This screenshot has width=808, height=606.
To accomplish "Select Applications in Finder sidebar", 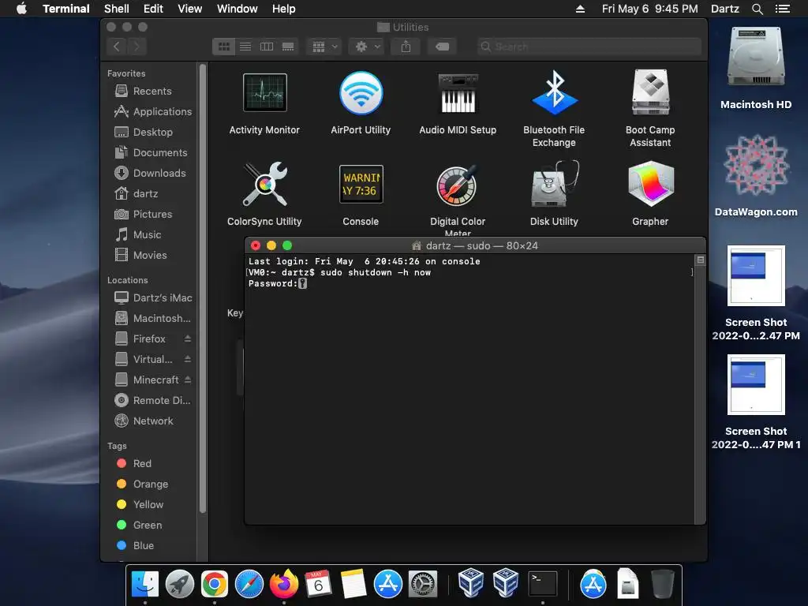I will (x=152, y=112).
